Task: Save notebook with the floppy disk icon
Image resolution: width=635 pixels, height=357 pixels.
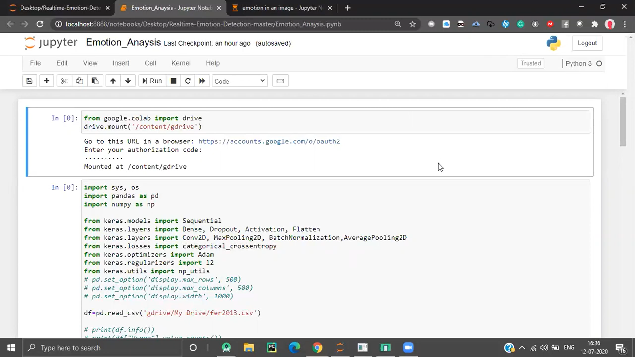Action: [29, 81]
